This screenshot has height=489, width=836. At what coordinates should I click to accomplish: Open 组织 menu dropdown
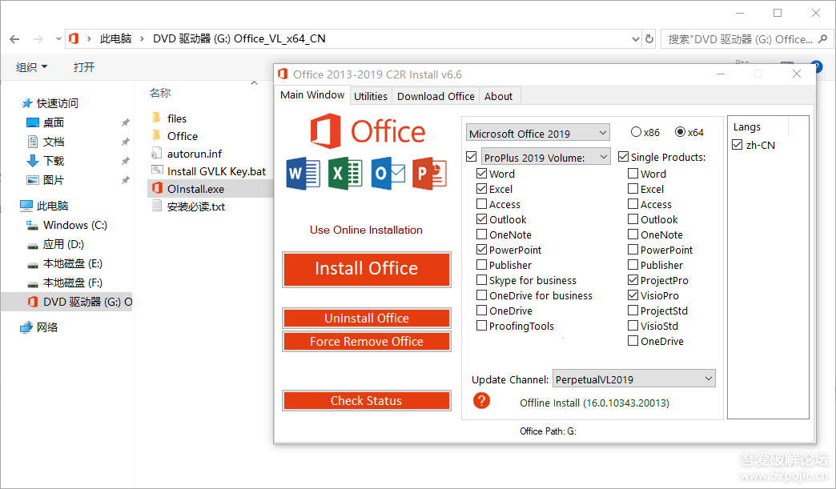point(32,67)
